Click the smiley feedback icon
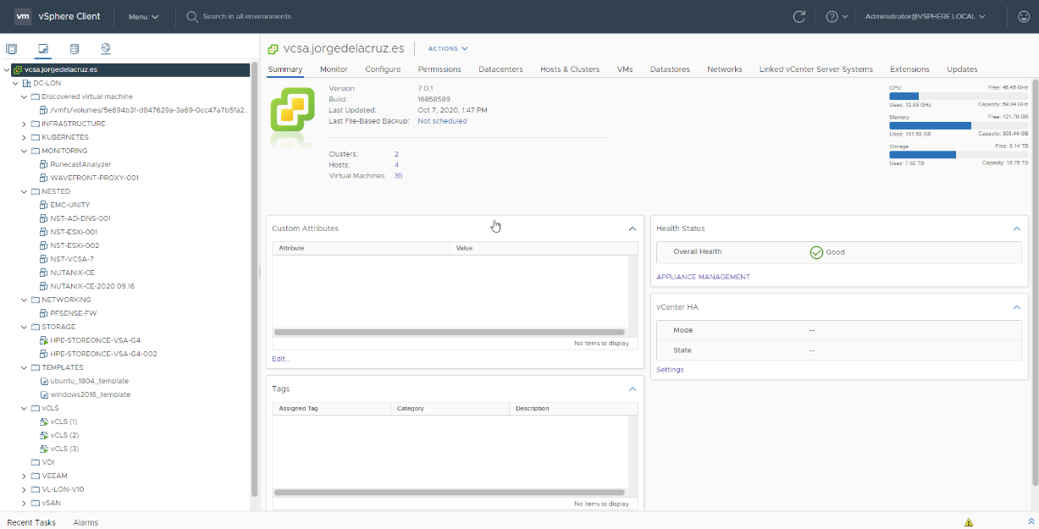 pos(1024,16)
